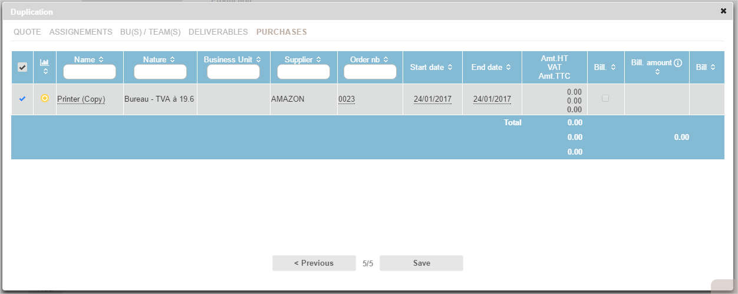
Task: Click the Name filter input field
Action: (x=90, y=72)
